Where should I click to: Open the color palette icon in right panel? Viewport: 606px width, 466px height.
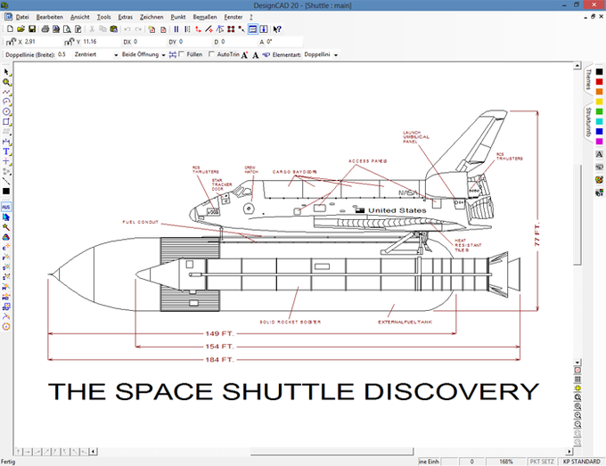599,180
